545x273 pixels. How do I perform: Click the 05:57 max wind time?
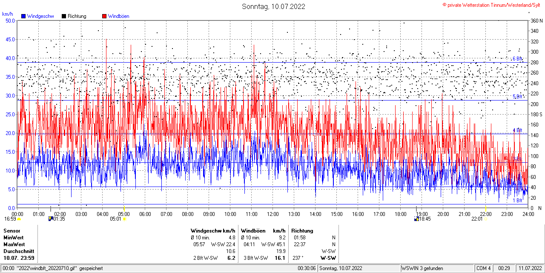click(199, 244)
